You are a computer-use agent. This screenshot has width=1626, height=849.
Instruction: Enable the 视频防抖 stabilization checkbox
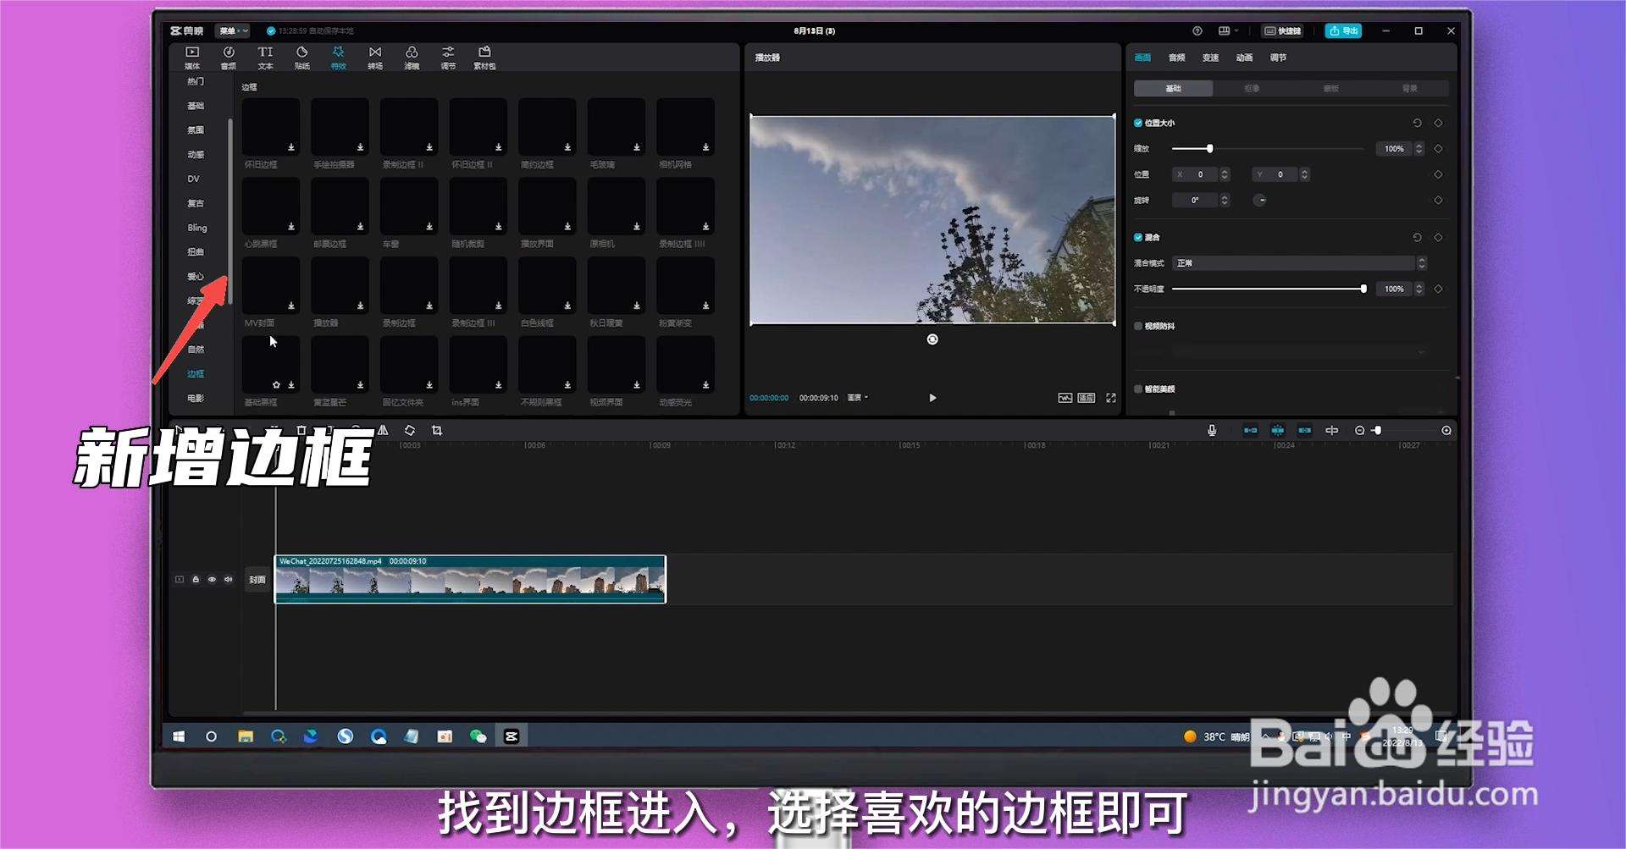point(1138,326)
